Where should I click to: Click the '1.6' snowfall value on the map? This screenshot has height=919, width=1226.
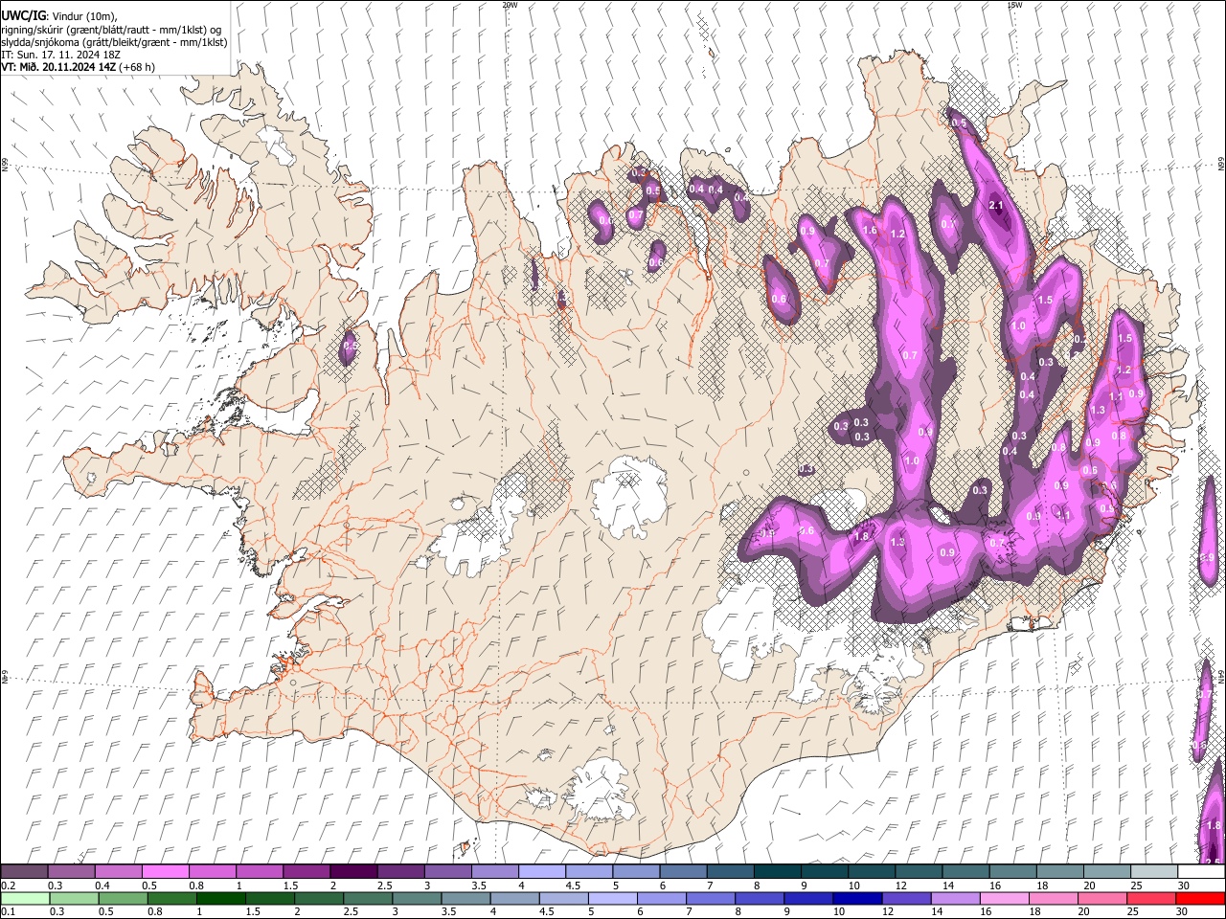click(870, 231)
